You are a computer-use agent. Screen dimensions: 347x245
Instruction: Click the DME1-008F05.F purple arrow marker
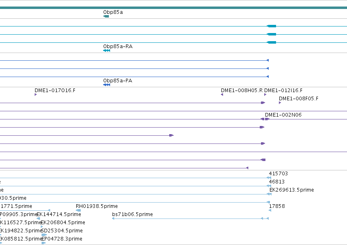[x=280, y=103]
